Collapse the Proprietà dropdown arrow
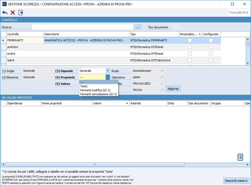This screenshot has height=186, width=251. [x=108, y=77]
